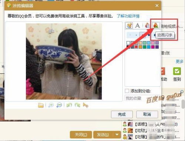This screenshot has width=185, height=141.
Task: Choose the magenta color swatch
Action: [x=153, y=47]
